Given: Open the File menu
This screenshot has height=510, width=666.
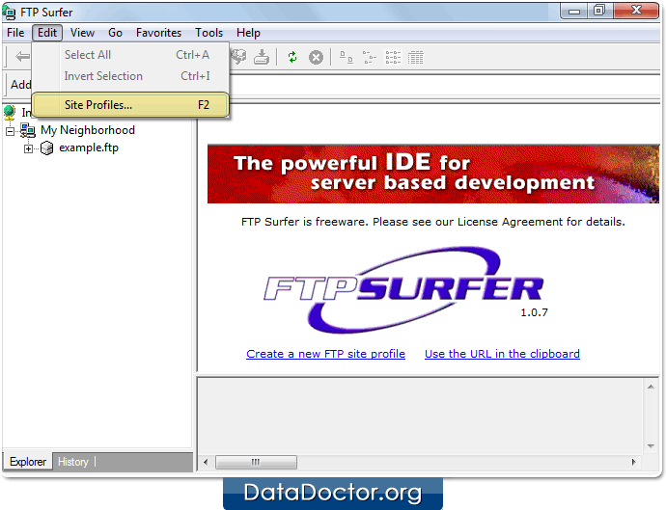Looking at the screenshot, I should pos(15,33).
